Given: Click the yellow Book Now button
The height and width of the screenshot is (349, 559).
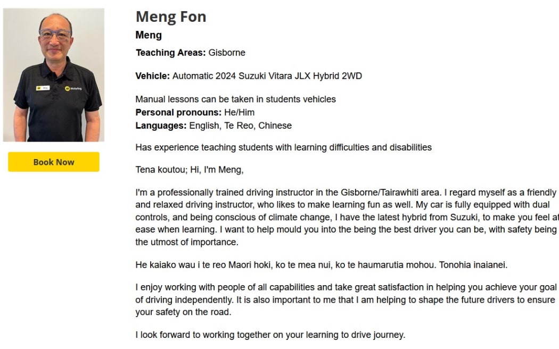Looking at the screenshot, I should (x=53, y=162).
